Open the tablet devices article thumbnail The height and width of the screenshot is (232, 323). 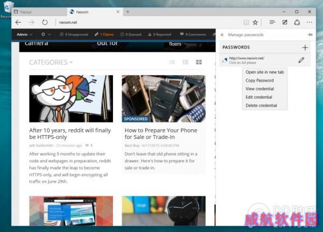click(x=71, y=211)
